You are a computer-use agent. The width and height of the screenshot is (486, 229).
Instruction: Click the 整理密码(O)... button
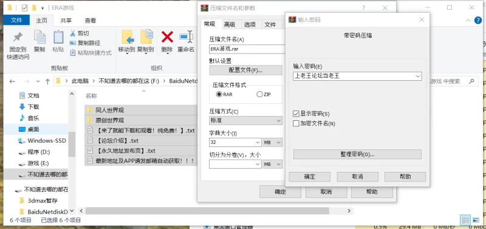(357, 154)
